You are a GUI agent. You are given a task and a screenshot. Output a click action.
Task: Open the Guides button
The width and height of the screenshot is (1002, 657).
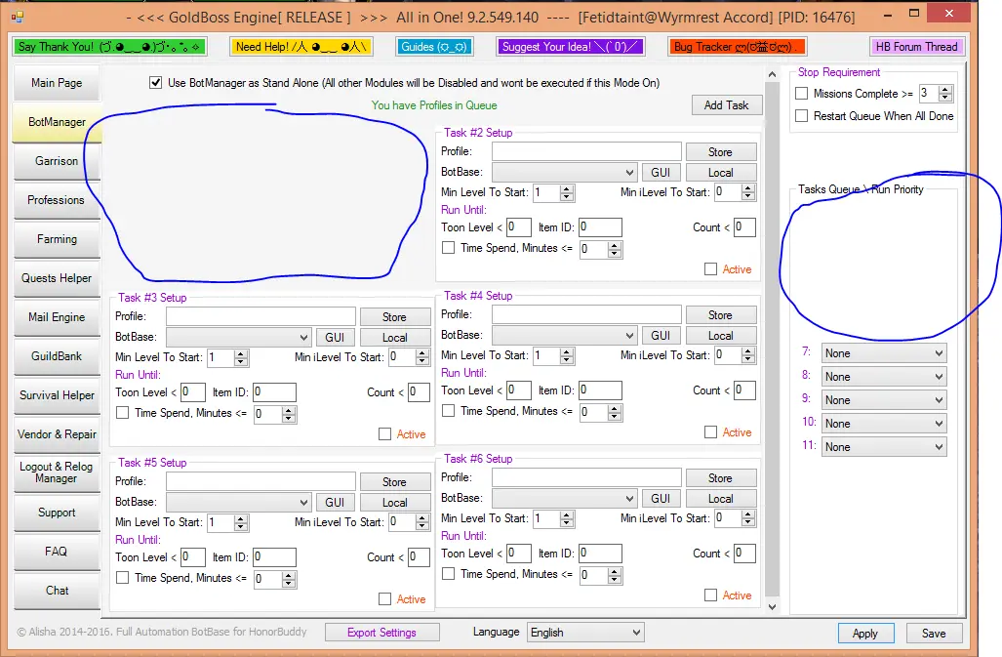click(434, 47)
